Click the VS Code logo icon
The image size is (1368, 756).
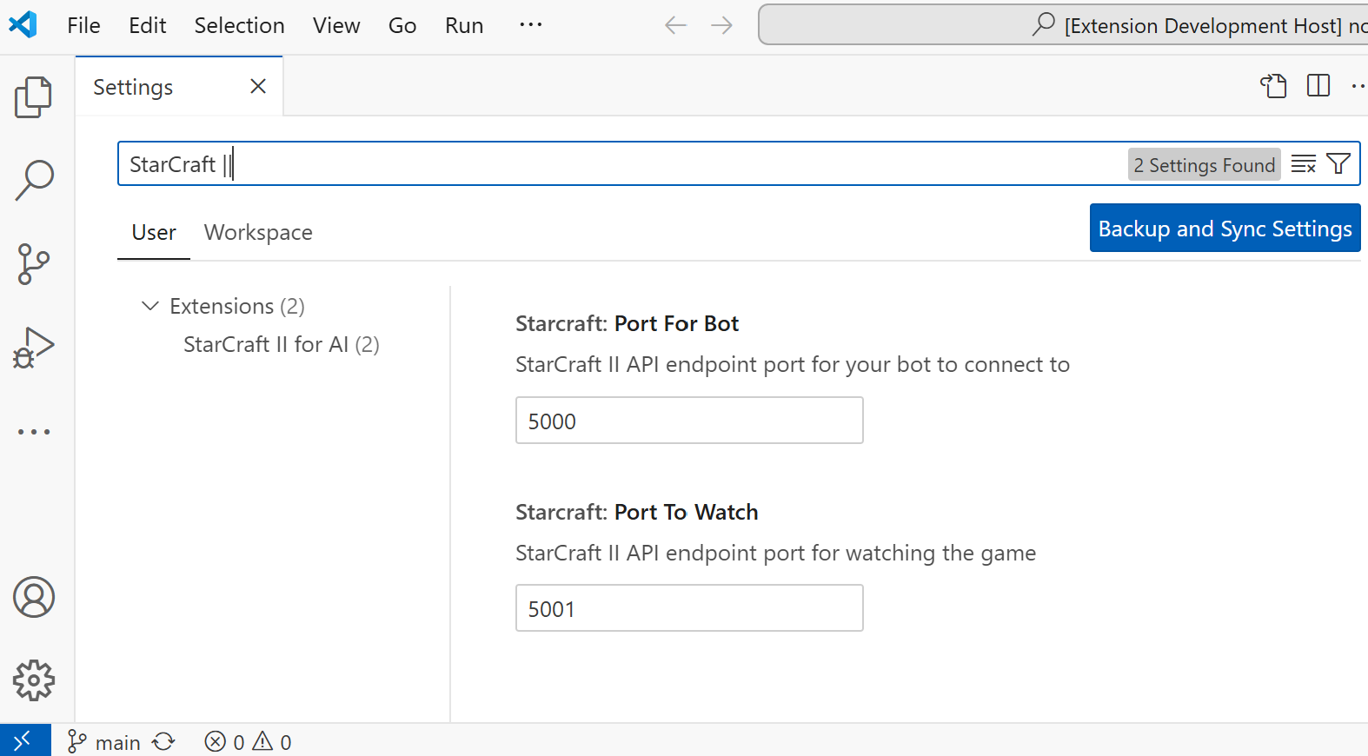pos(23,24)
